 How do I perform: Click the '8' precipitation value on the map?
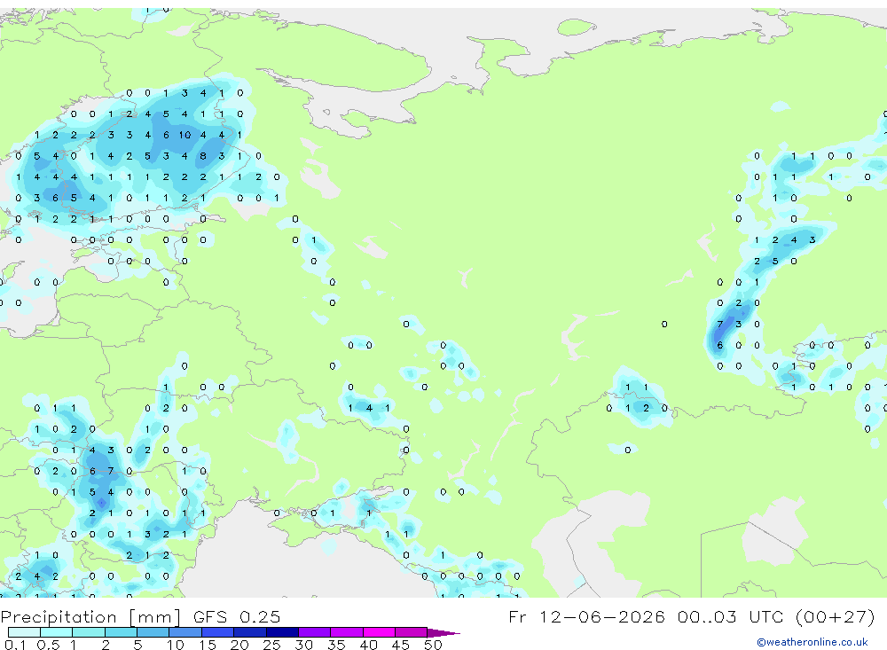203,156
